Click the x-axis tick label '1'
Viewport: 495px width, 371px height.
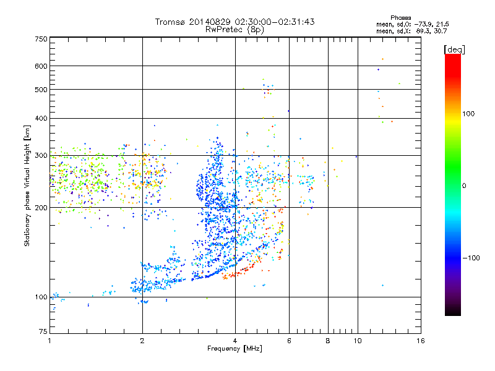click(x=49, y=341)
